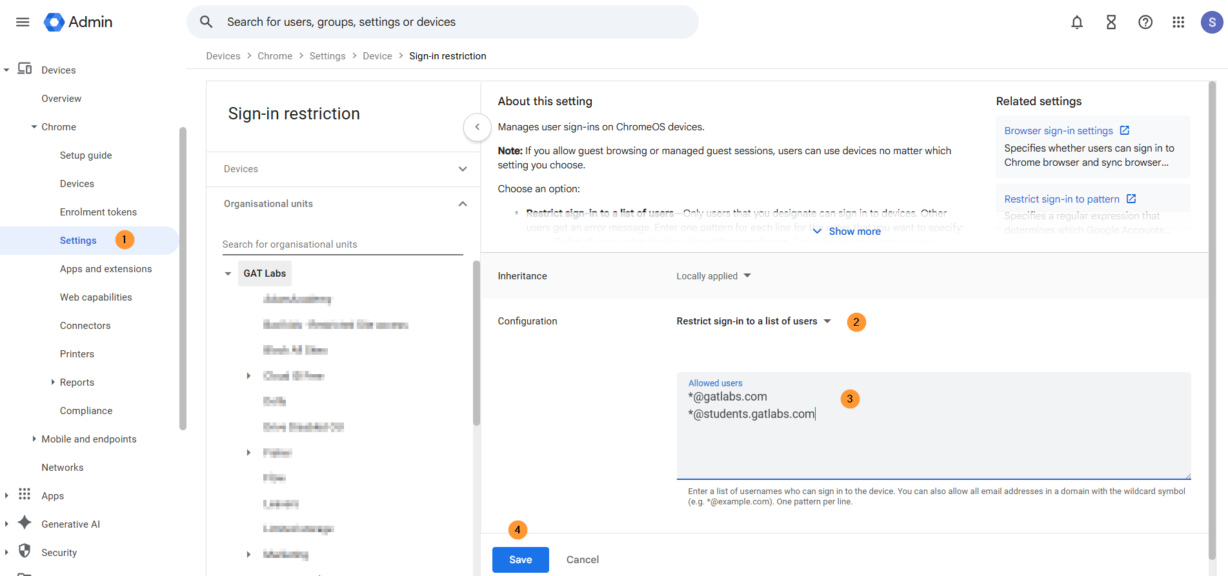The image size is (1228, 576).
Task: Open the main hamburger menu
Action: point(23,22)
